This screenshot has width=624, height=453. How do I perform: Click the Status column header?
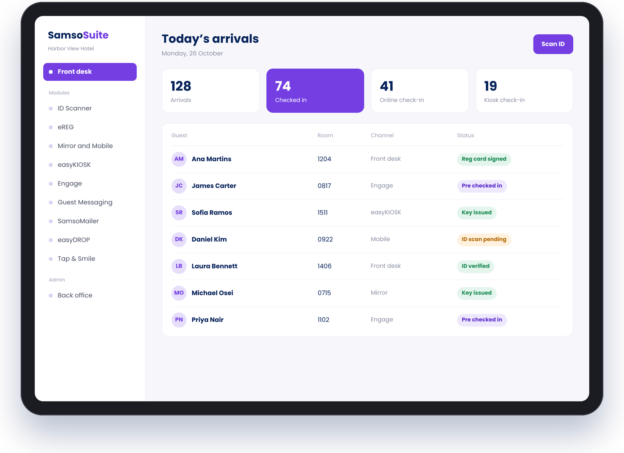click(465, 135)
